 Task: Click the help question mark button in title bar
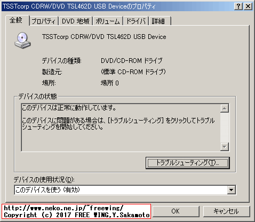click(x=238, y=6)
